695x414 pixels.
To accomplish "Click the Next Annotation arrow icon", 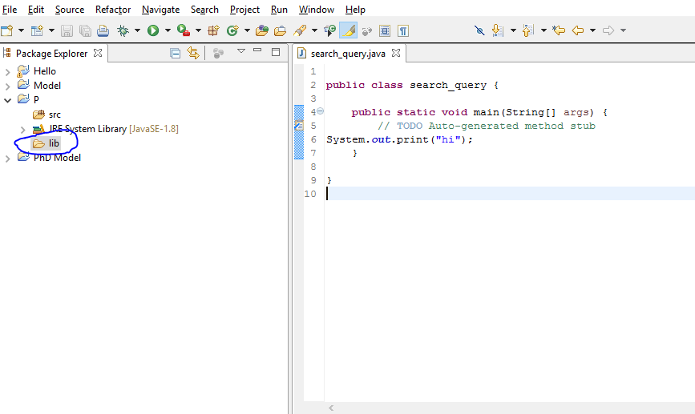I will tap(498, 30).
